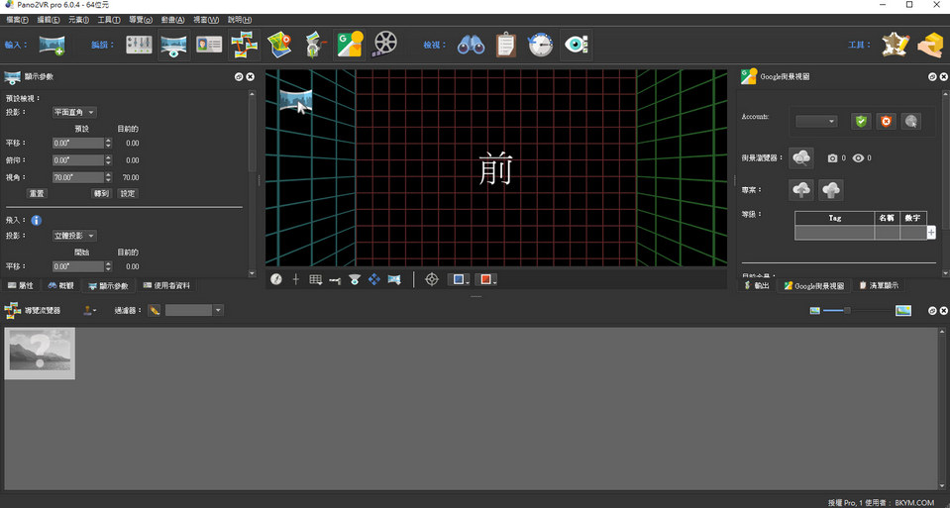Screen dimensions: 950x508
Task: Open the Google Street View toolbar icon
Action: pos(350,45)
